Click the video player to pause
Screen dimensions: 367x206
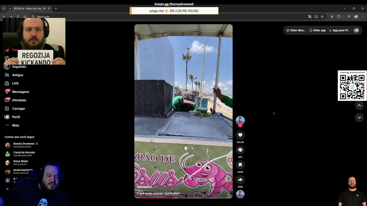click(183, 111)
